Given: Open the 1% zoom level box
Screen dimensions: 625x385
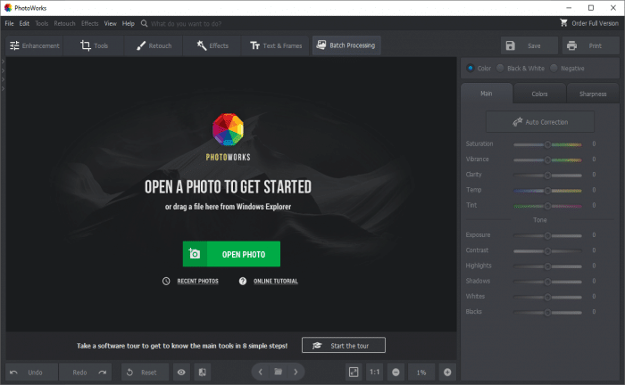Looking at the screenshot, I should point(421,372).
